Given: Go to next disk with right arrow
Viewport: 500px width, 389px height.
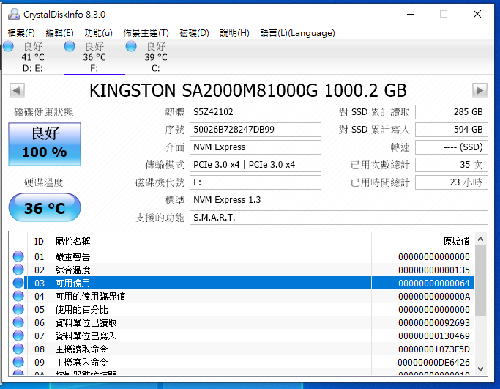Looking at the screenshot, I should [480, 91].
